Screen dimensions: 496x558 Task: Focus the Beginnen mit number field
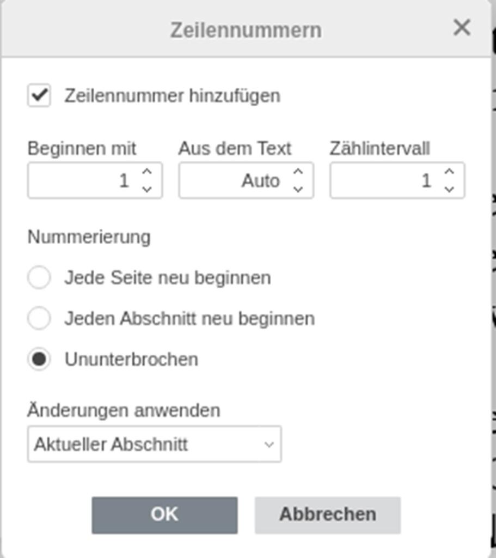[84, 180]
